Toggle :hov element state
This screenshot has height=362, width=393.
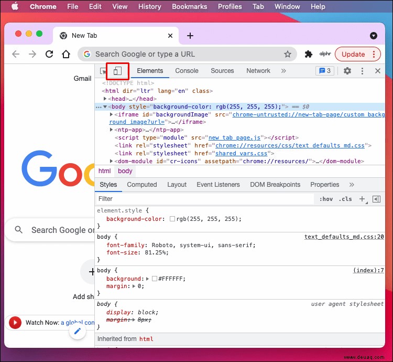click(x=326, y=199)
